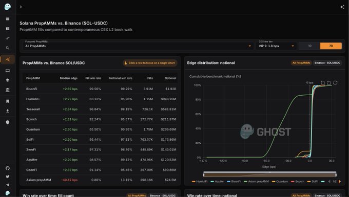Click the PropAMM column header
The height and width of the screenshot is (197, 349).
pos(33,78)
